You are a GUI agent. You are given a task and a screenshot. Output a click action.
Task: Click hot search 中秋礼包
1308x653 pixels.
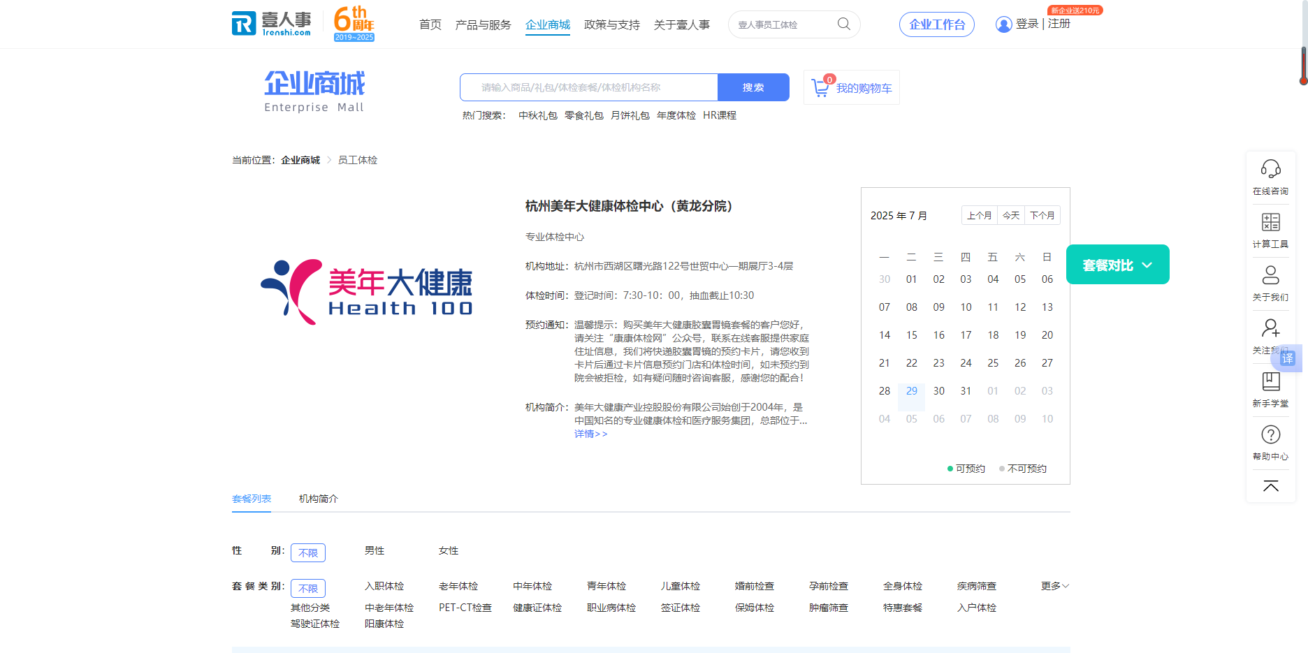pyautogui.click(x=538, y=115)
